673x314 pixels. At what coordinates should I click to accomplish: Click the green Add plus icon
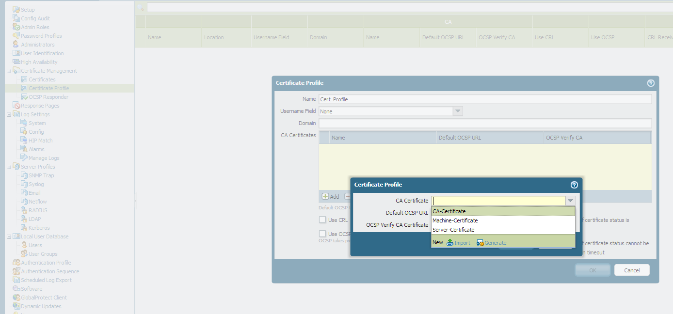point(325,196)
